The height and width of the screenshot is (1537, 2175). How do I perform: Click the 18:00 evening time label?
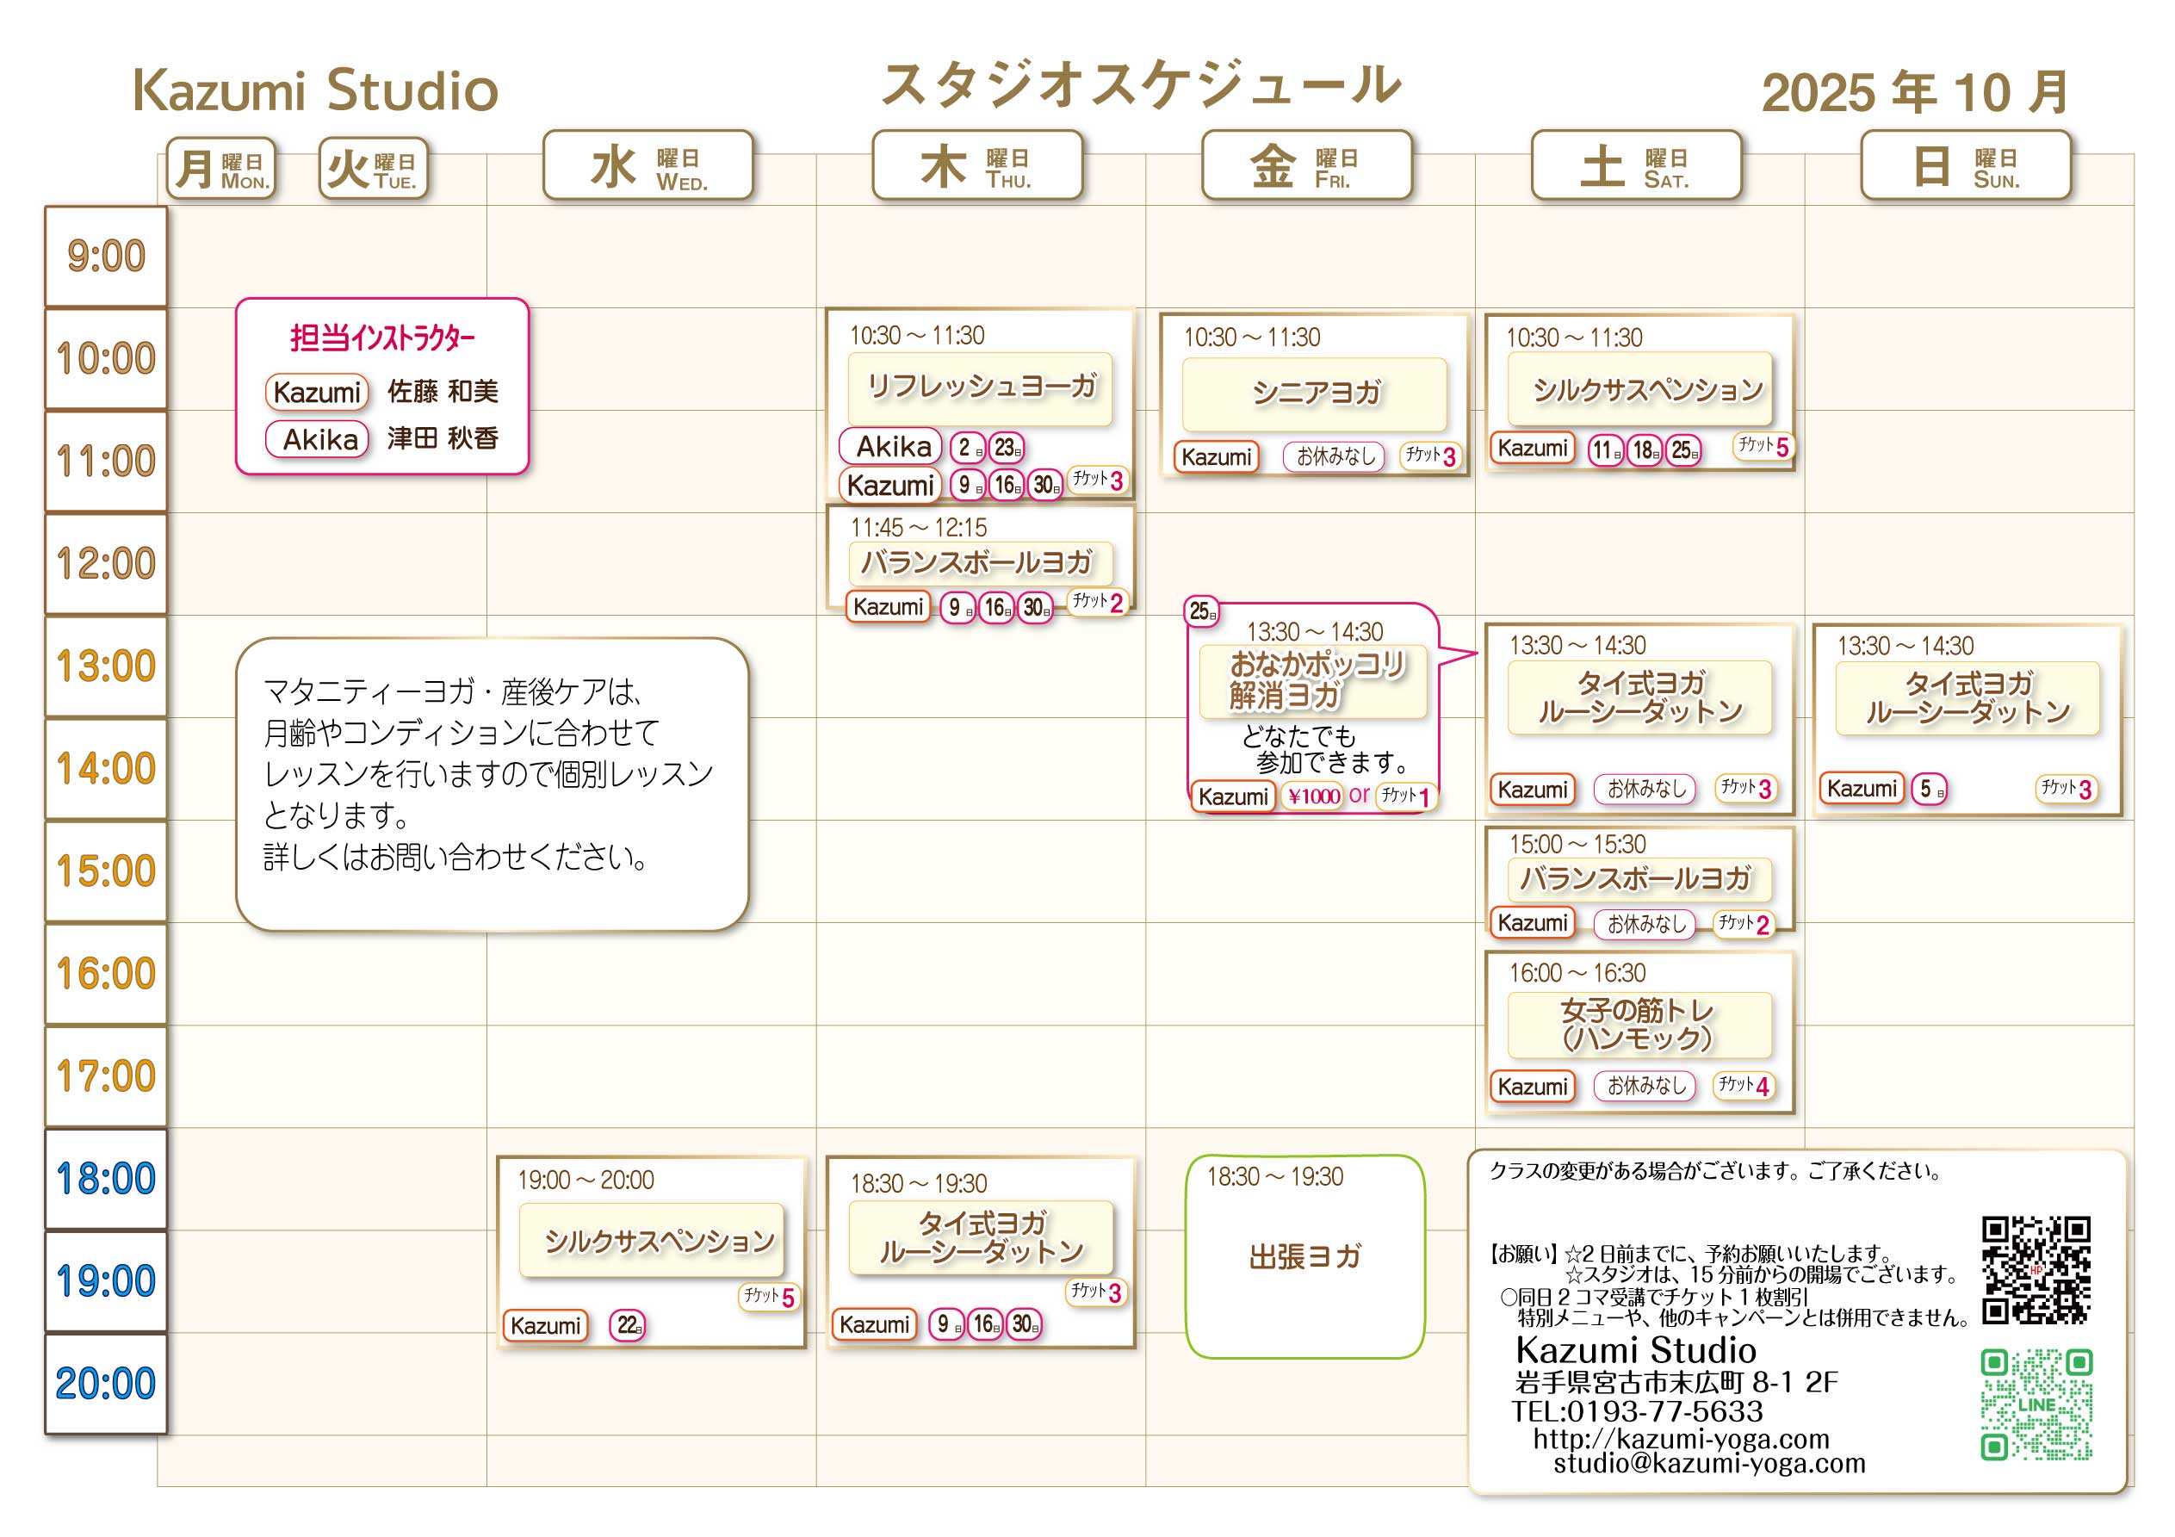106,1179
